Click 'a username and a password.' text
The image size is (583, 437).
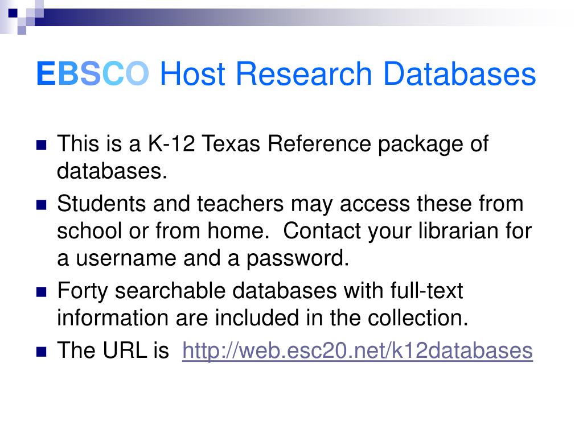pyautogui.click(x=203, y=258)
